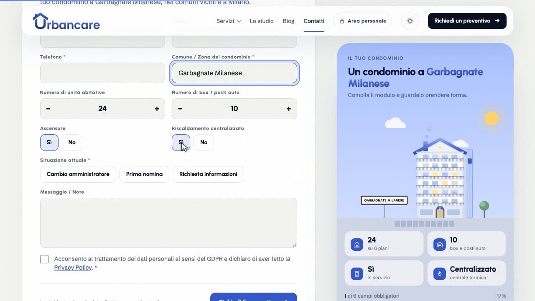Click the building icon in the 24 units card
Viewport: 535px width, 301px height.
coord(357,244)
